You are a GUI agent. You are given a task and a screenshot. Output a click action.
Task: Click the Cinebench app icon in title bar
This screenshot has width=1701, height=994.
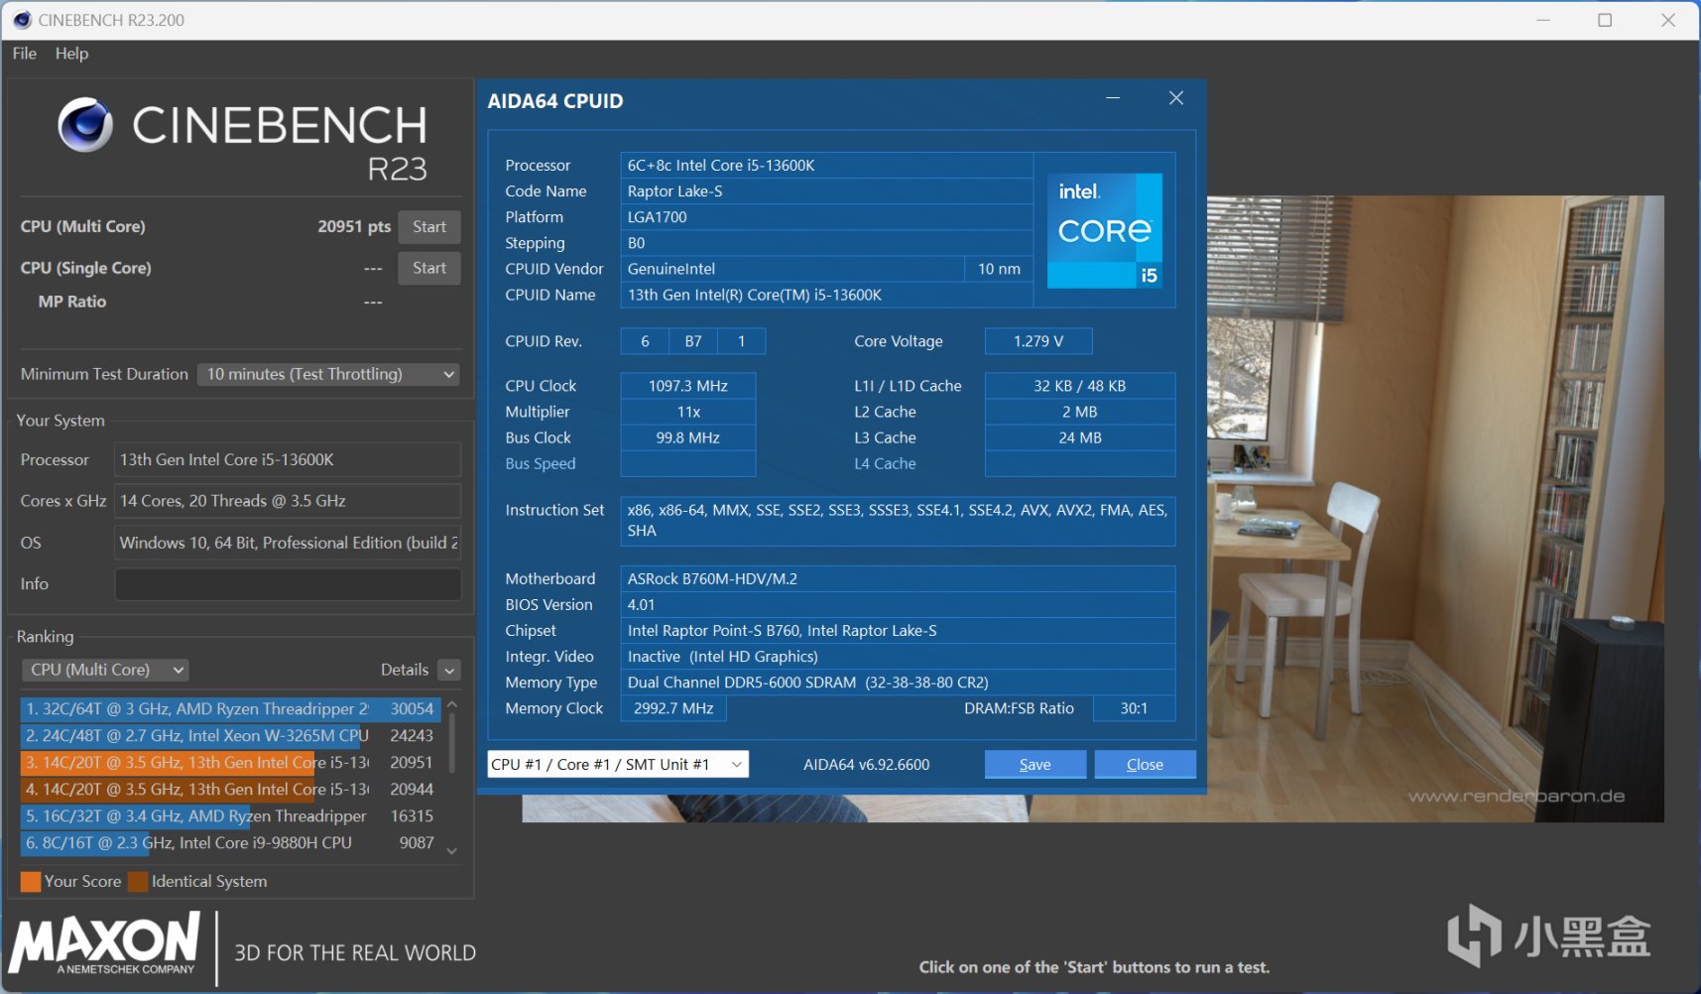click(22, 20)
